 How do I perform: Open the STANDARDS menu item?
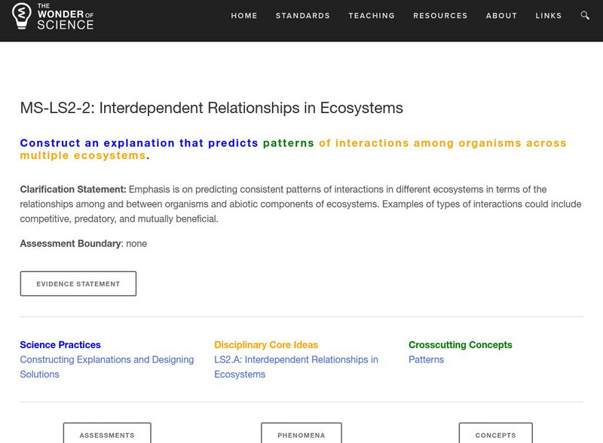[x=302, y=15]
